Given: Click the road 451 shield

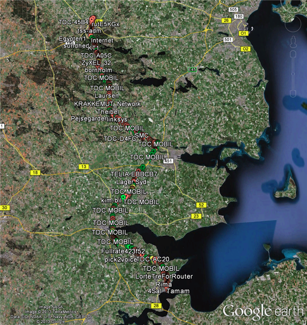Looking at the screenshot, I should [x=168, y=161].
